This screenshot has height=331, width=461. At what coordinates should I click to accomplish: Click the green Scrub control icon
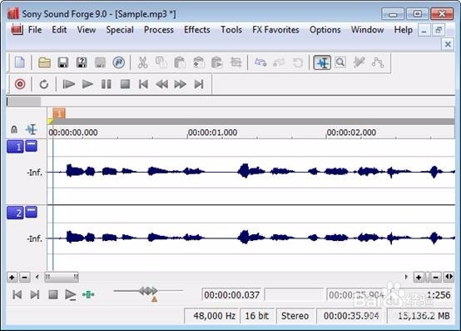click(88, 295)
